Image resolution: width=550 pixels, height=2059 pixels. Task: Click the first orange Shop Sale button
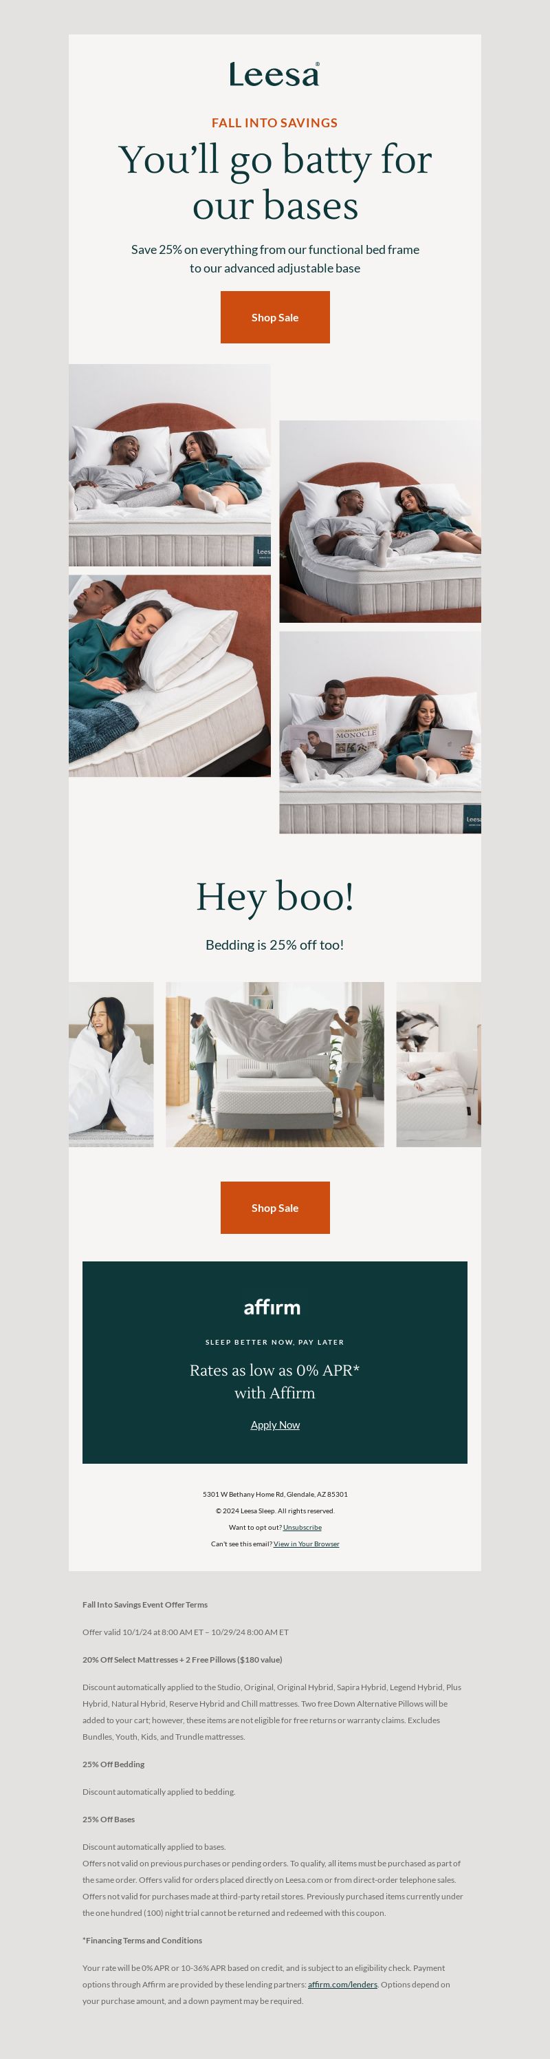point(274,317)
